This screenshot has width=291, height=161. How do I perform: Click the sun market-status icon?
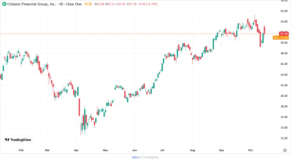click(86, 4)
